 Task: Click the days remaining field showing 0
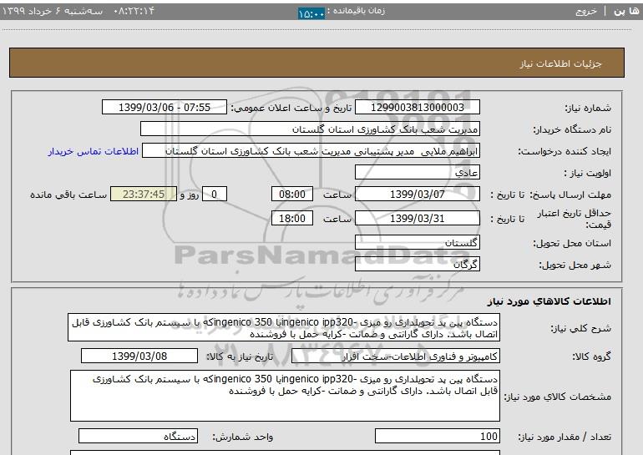click(x=214, y=194)
